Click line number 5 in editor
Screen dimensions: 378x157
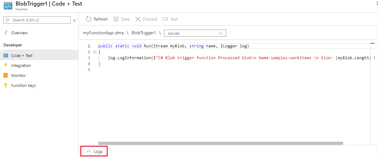89,70
